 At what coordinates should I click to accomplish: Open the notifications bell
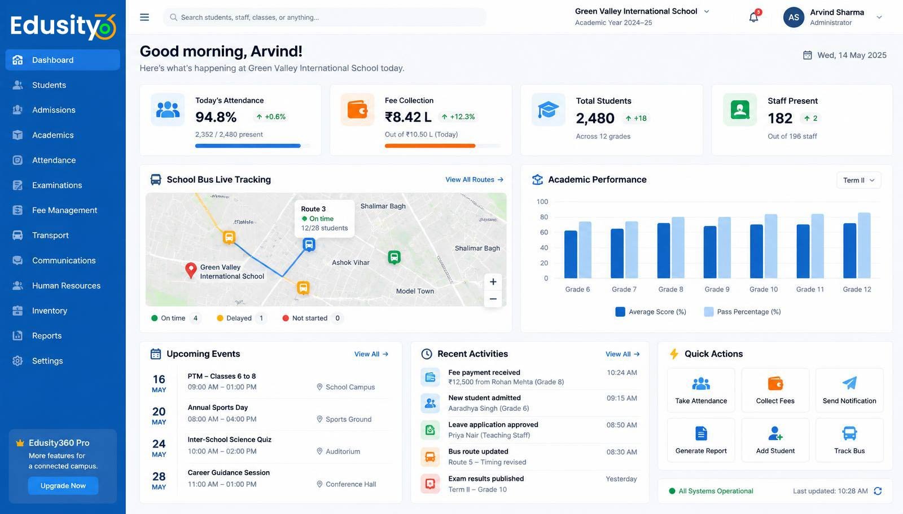point(753,17)
